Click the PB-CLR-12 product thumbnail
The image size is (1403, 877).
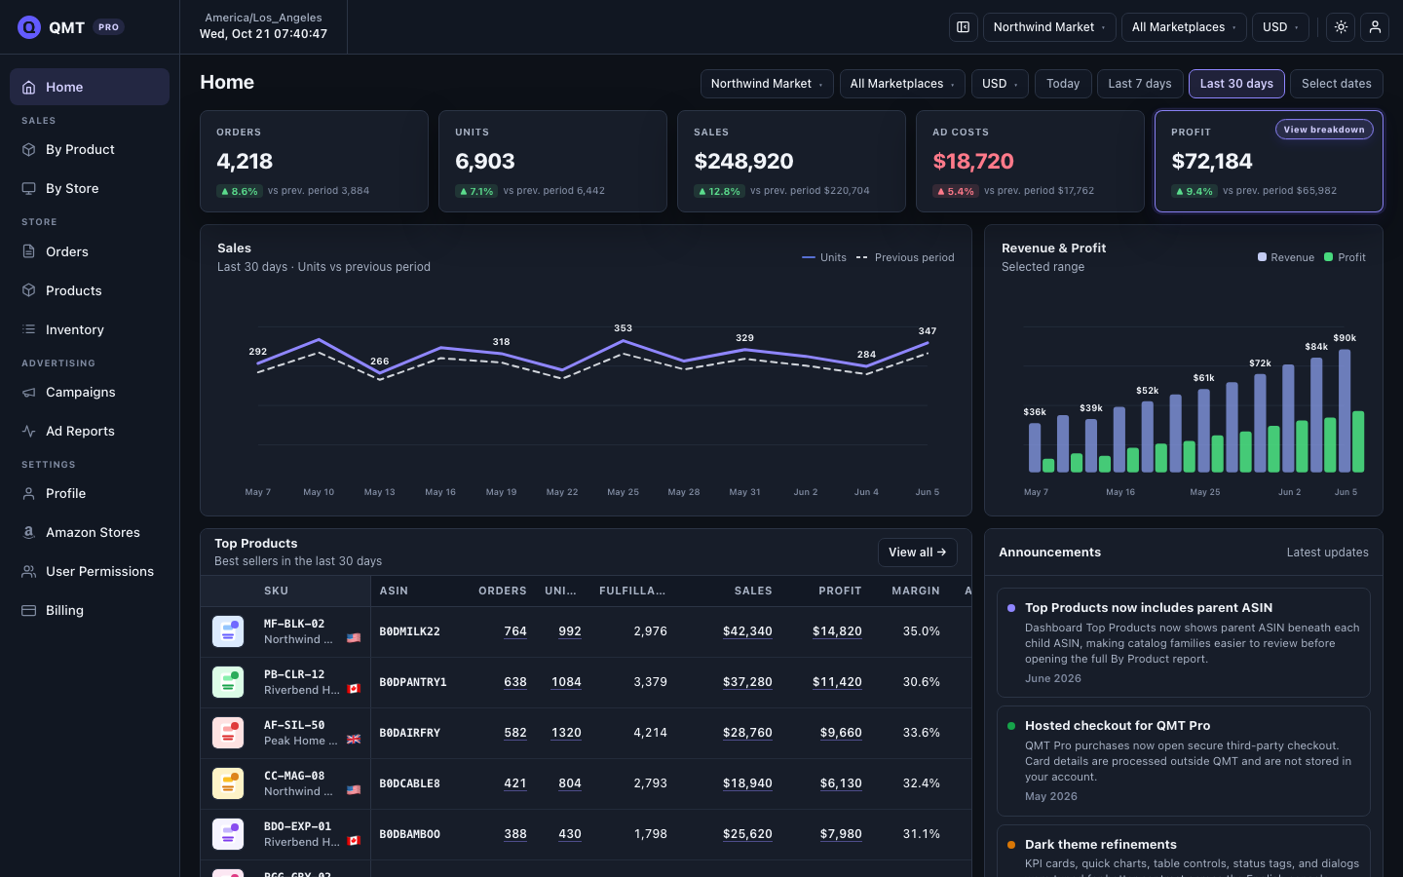pos(228,682)
